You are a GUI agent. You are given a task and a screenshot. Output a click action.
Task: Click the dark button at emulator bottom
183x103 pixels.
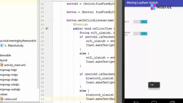pos(154,85)
